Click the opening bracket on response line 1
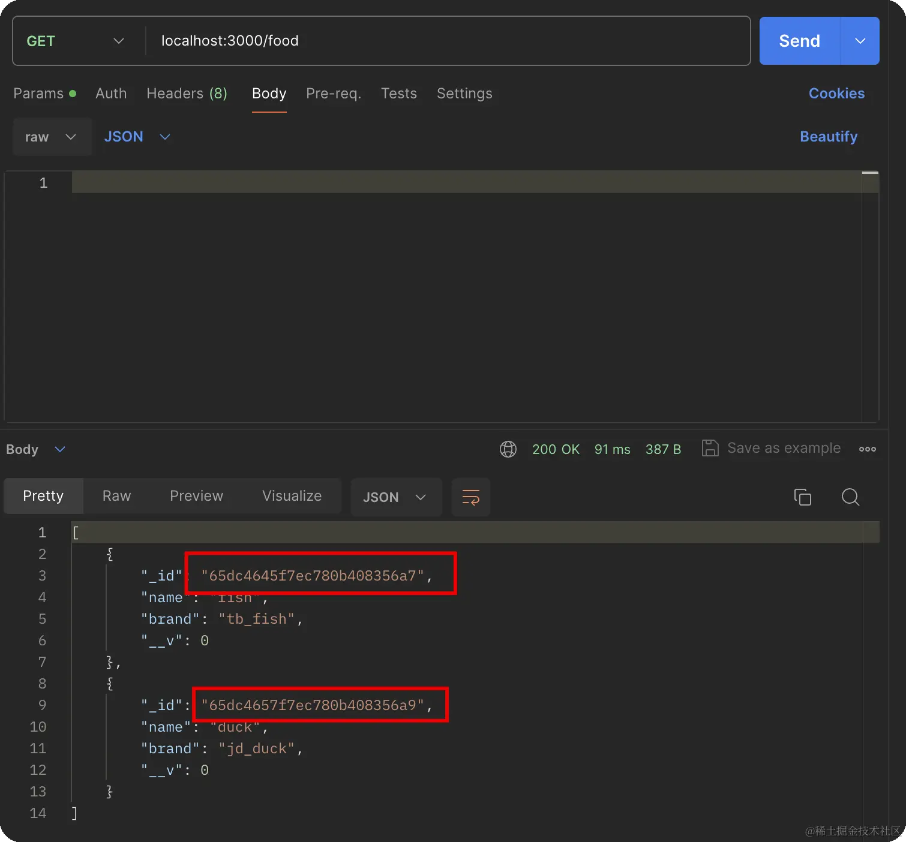 click(x=76, y=533)
